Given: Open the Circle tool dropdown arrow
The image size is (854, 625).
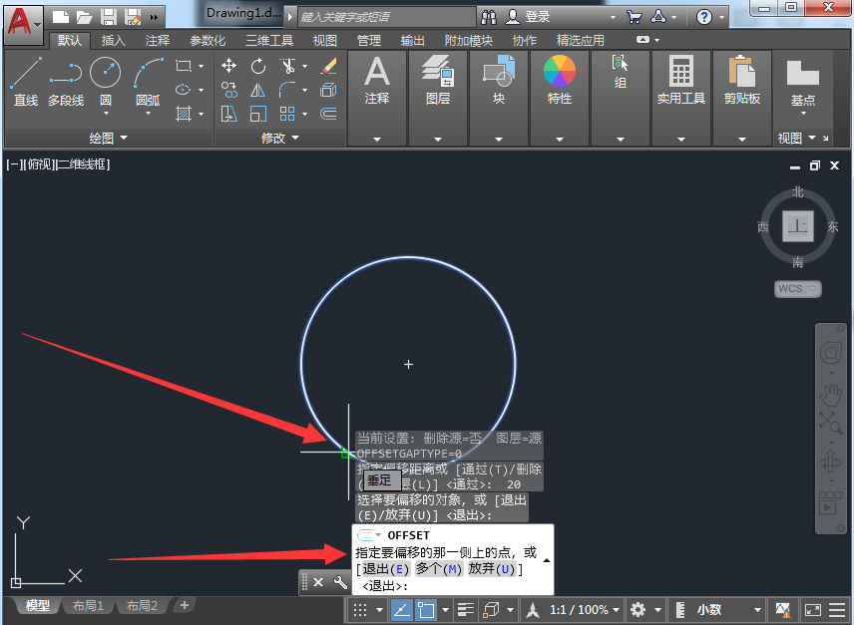Looking at the screenshot, I should click(x=106, y=114).
